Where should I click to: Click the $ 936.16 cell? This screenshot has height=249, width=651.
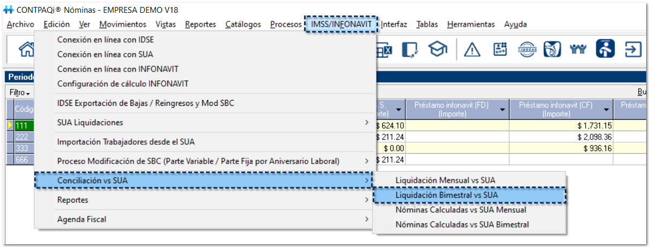pyautogui.click(x=561, y=147)
